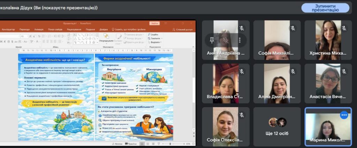357x148 pixels.
Task: Open the Ще 12 осіб participants tile
Action: point(277,126)
